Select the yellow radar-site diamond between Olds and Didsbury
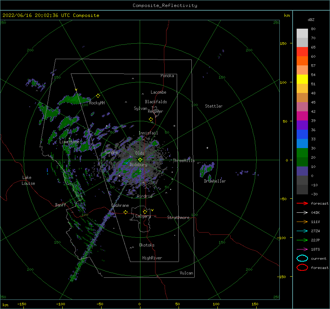This screenshot has height=309, width=330. pyautogui.click(x=140, y=160)
